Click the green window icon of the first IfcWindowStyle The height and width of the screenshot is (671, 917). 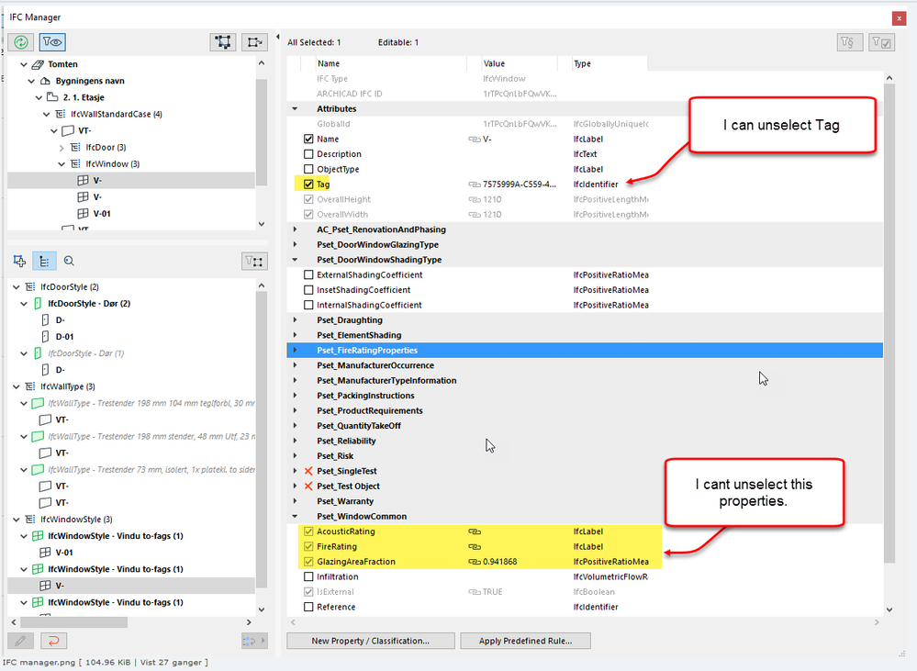click(x=38, y=536)
